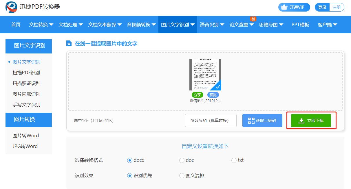Open the PPT模板 menu item
The image size is (351, 189).
pos(299,25)
